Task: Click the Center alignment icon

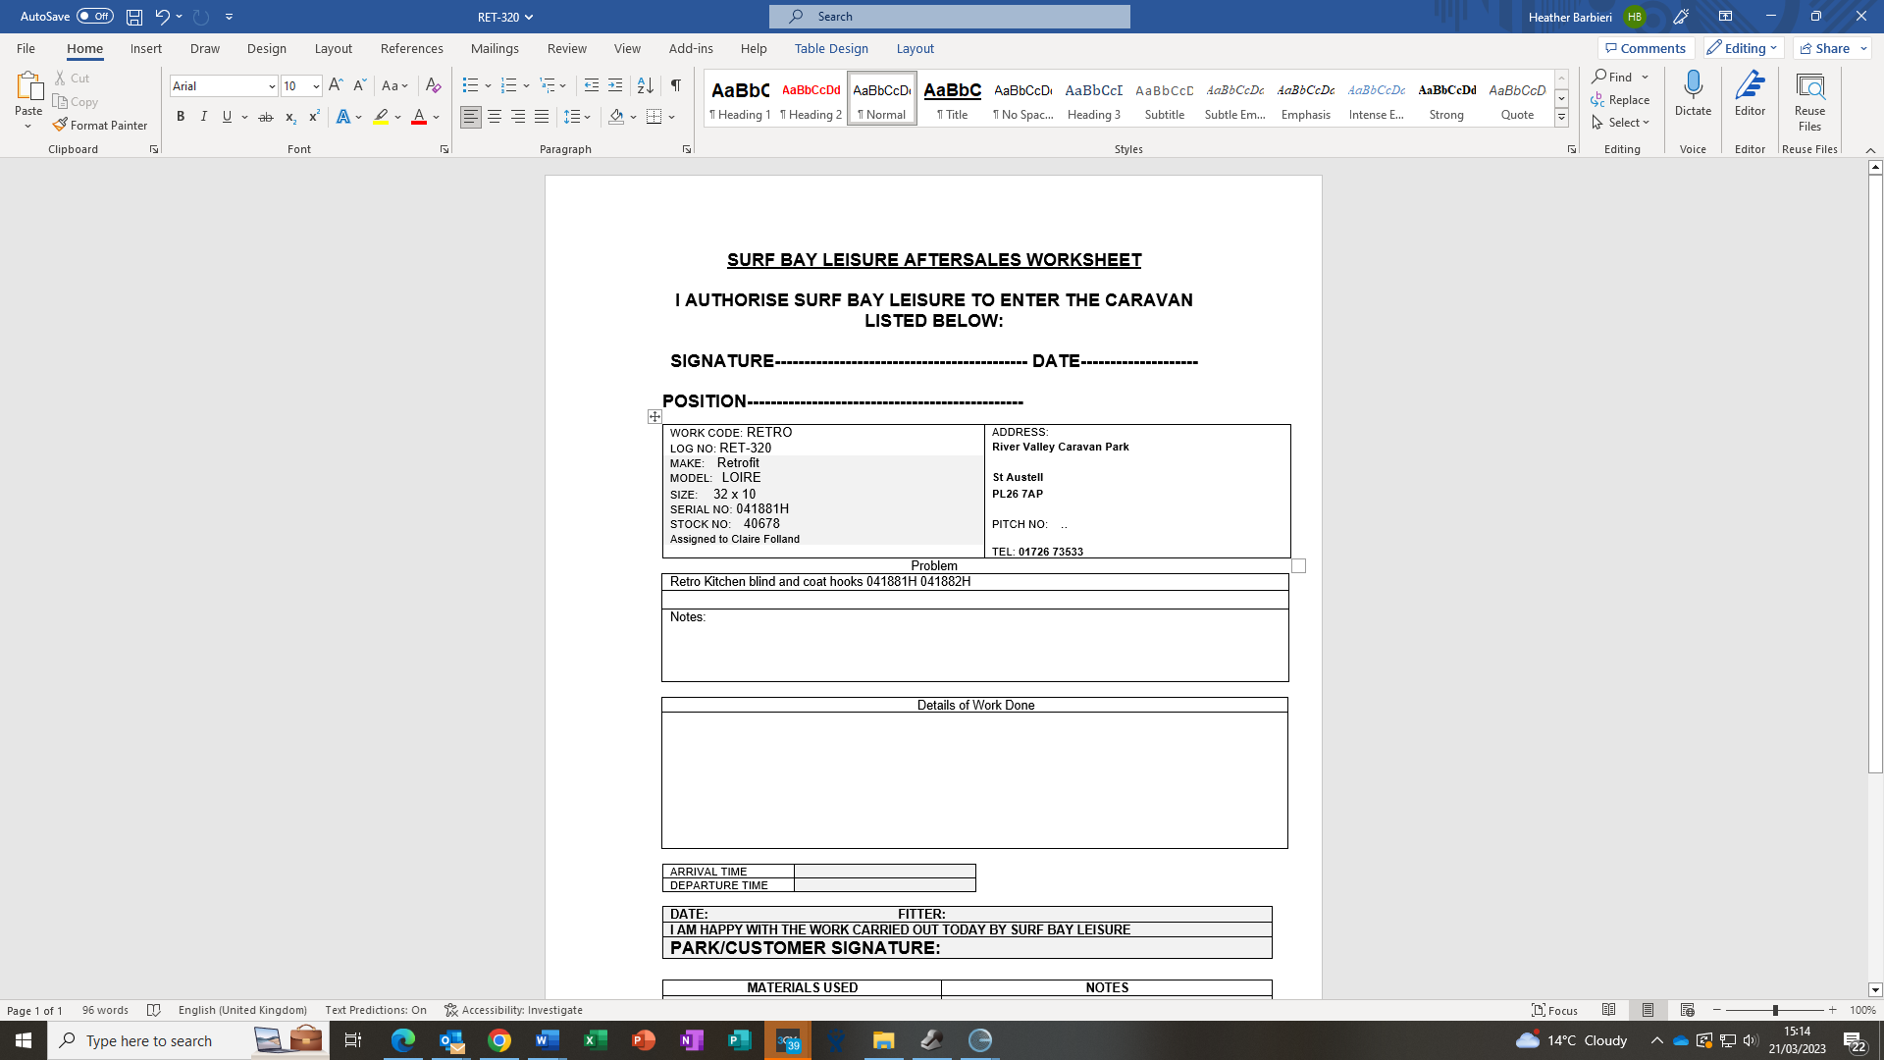Action: tap(495, 117)
